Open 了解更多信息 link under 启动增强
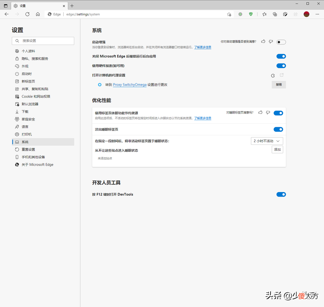The image size is (324, 307). pos(203,47)
